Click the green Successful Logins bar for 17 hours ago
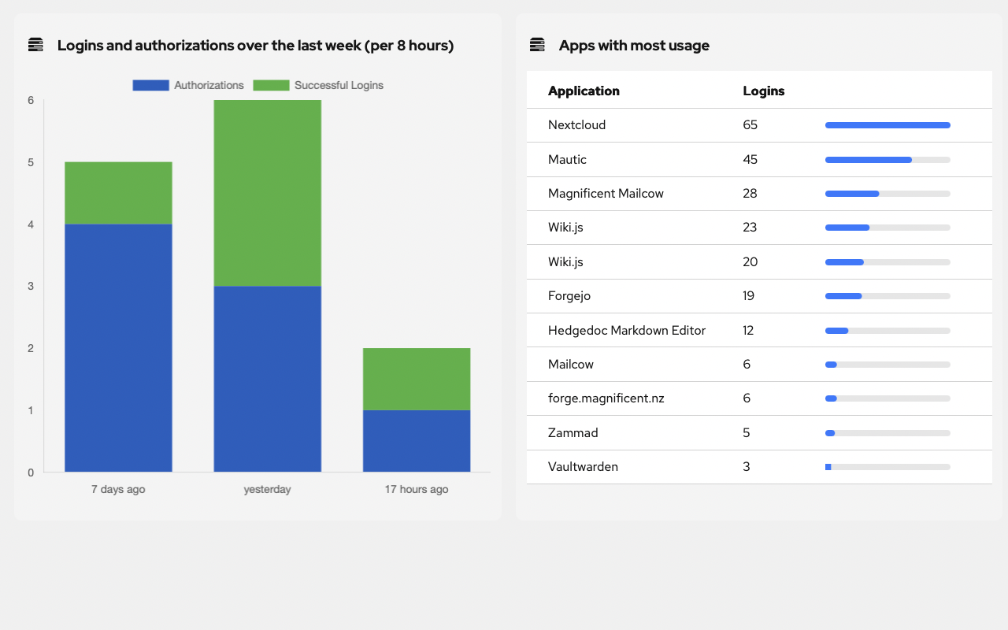The height and width of the screenshot is (630, 1008). click(x=417, y=379)
